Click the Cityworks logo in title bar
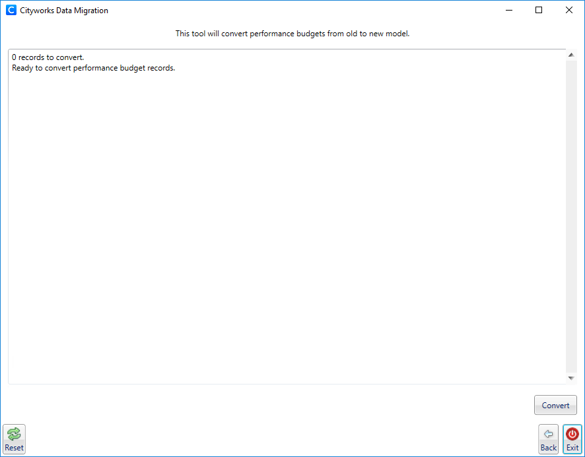Viewport: 585px width, 457px height. (x=11, y=11)
